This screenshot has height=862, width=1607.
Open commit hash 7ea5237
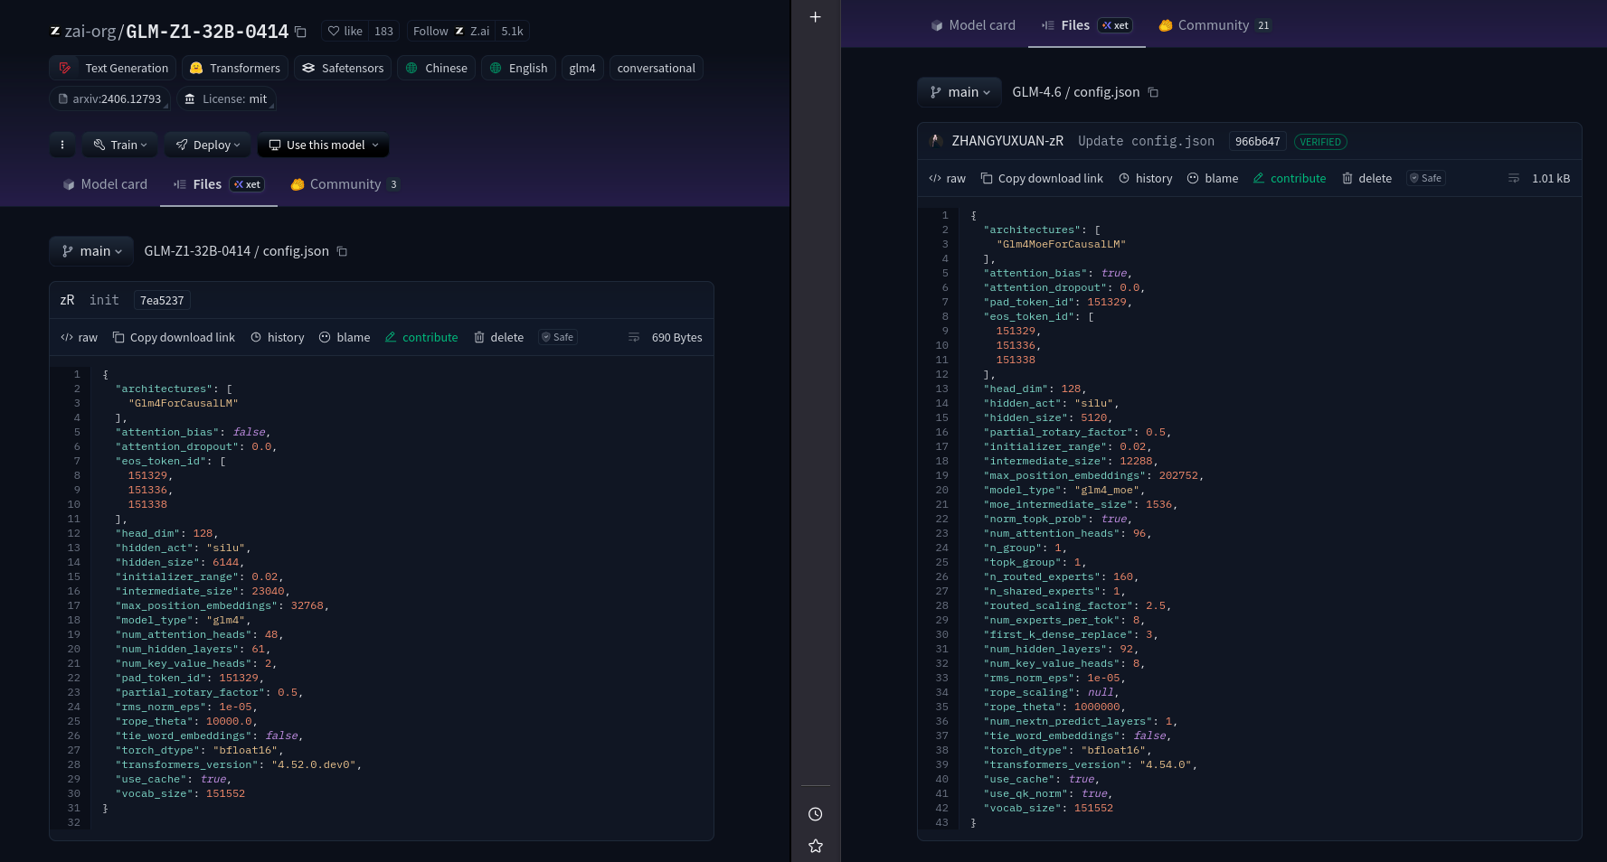[162, 300]
